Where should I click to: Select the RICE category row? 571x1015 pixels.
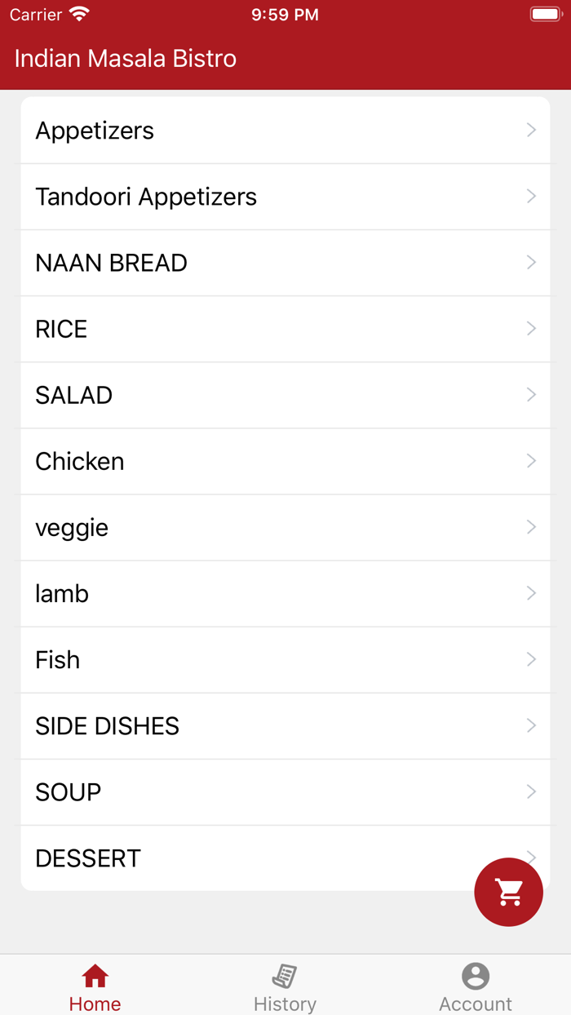tap(285, 329)
